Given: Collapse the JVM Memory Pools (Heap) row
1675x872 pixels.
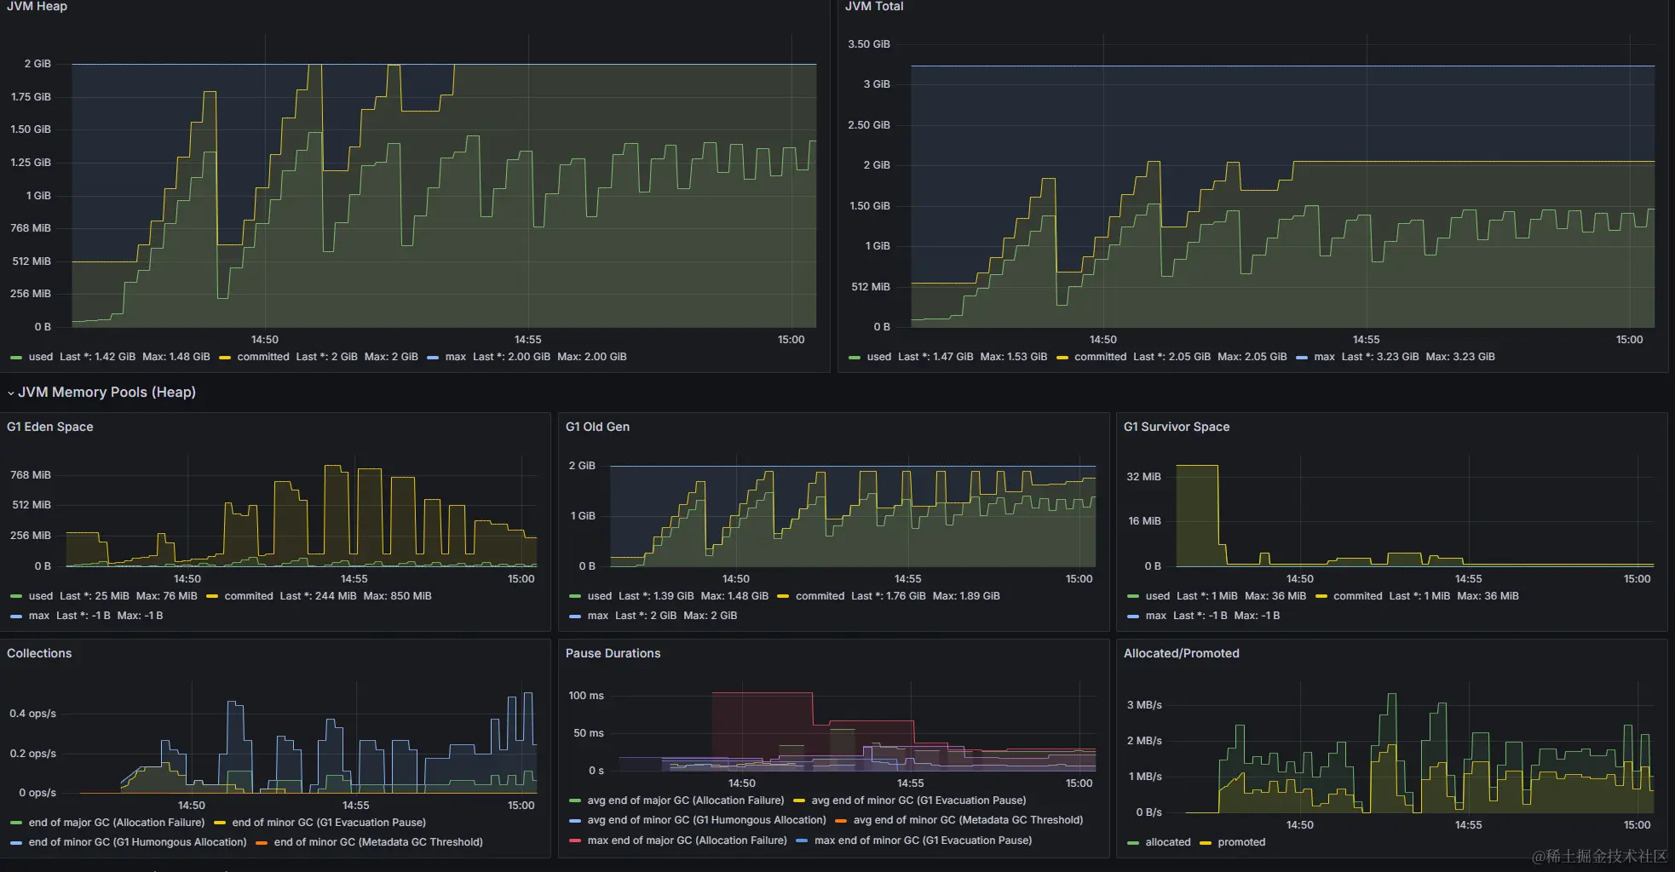Looking at the screenshot, I should coord(101,392).
